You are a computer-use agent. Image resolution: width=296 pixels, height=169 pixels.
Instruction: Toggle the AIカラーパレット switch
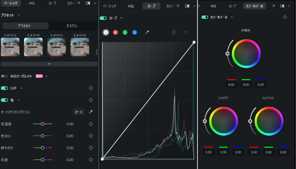pyautogui.click(x=5, y=76)
